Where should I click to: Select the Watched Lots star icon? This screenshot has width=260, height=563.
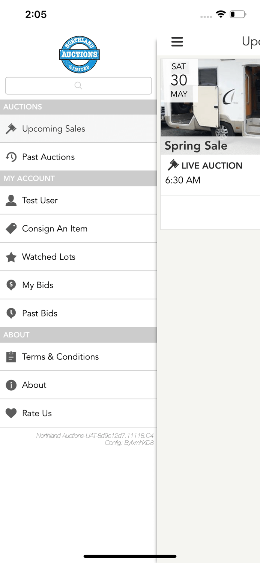pyautogui.click(x=11, y=257)
